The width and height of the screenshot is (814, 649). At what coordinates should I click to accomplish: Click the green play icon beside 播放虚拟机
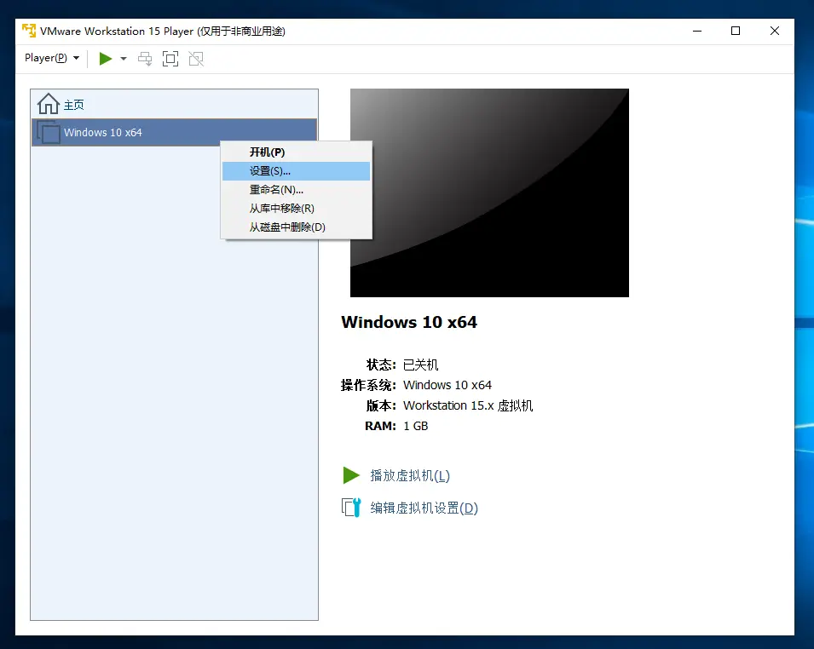pyautogui.click(x=351, y=475)
